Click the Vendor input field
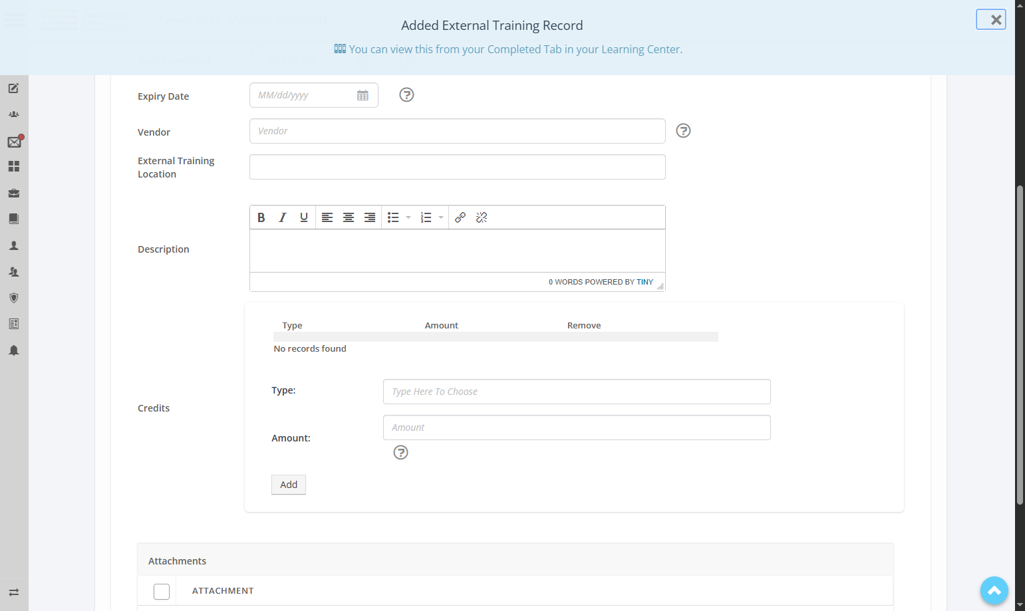Screen dimensions: 1025x611 click(x=458, y=131)
